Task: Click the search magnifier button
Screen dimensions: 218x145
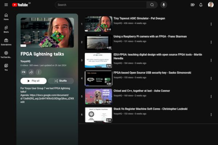Action: [x=152, y=5]
